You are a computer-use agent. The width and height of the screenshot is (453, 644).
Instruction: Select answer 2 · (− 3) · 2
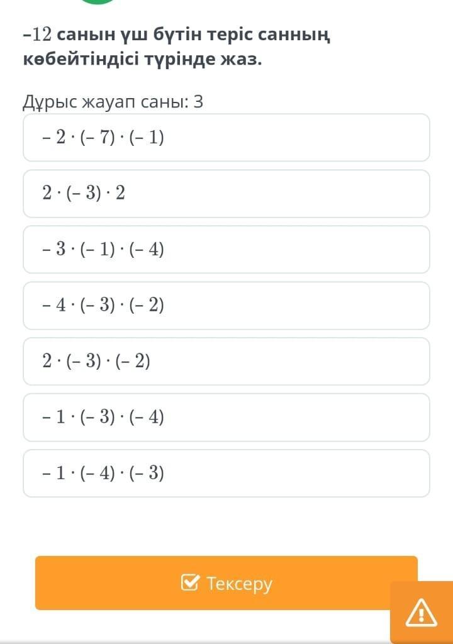[x=226, y=194]
